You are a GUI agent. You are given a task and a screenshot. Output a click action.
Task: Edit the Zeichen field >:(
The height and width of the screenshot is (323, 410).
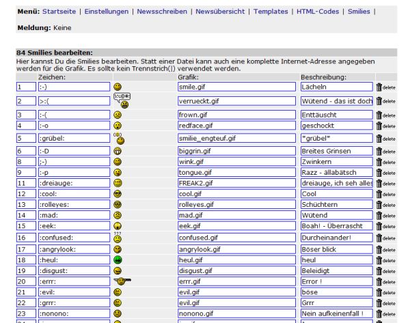tap(74, 101)
